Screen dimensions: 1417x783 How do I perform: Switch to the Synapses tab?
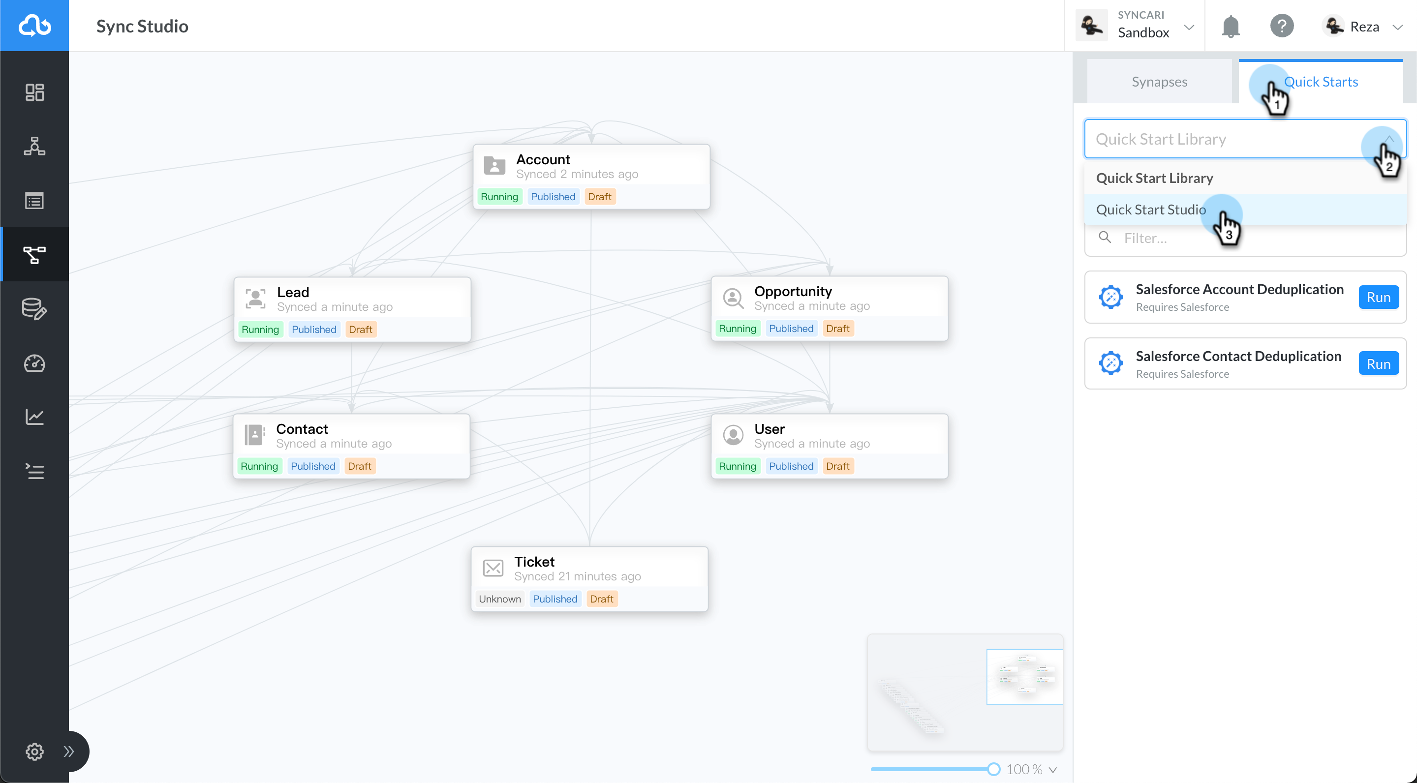[1159, 81]
